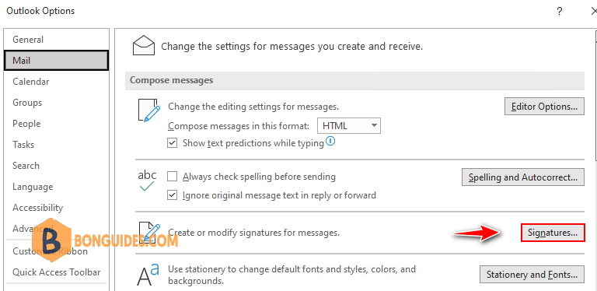Image resolution: width=597 pixels, height=291 pixels.
Task: Open the Groups options category
Action: pyautogui.click(x=56, y=103)
